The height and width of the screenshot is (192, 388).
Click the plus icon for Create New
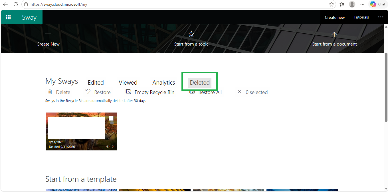(48, 34)
